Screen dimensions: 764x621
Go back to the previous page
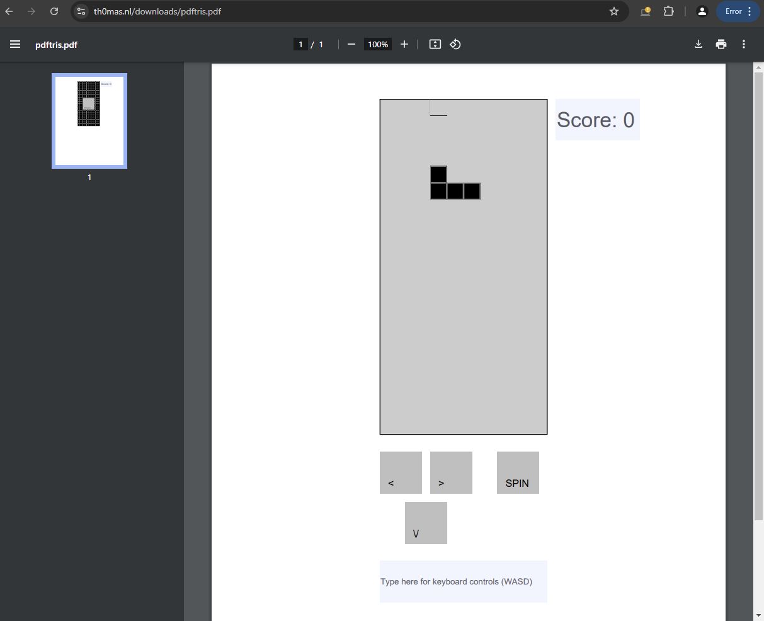(9, 11)
